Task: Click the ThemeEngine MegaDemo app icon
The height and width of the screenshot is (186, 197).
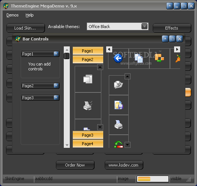Action: (x=6, y=6)
